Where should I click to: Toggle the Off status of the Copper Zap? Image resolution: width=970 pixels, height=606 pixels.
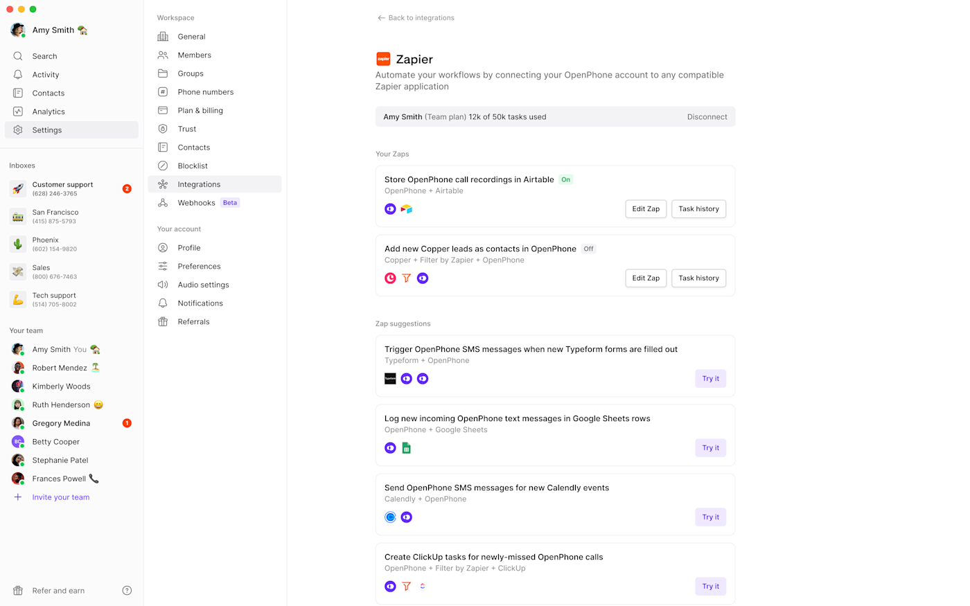pos(588,249)
